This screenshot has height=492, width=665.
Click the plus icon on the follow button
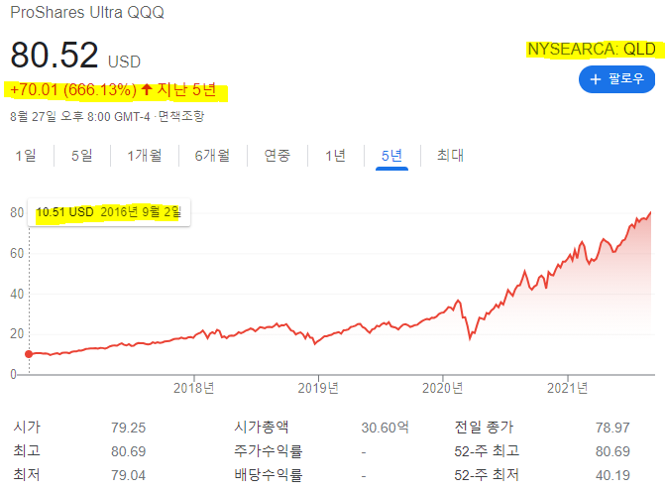point(596,79)
